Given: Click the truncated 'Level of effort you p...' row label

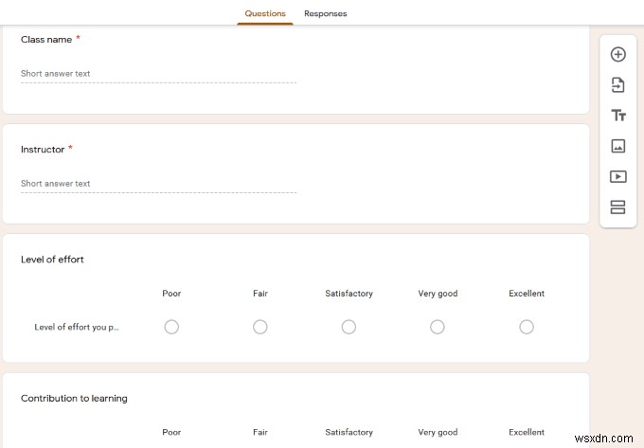Looking at the screenshot, I should (77, 328).
